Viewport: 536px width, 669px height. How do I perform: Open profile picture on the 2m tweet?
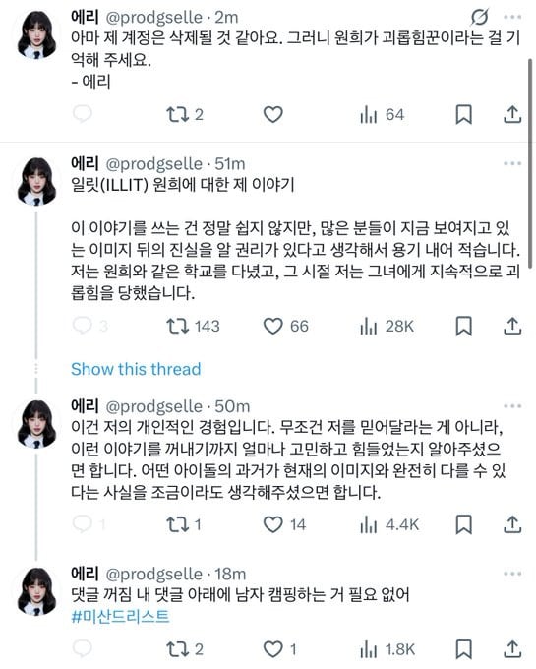click(x=36, y=34)
